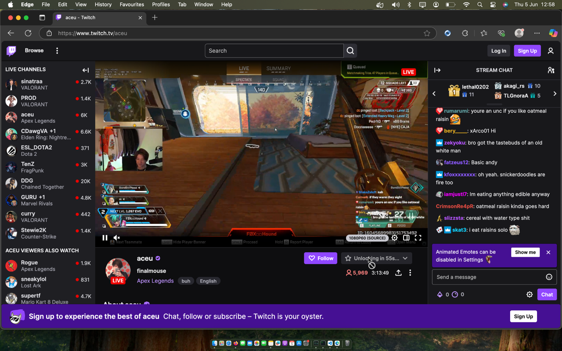
Task: Open sneakylol Lost Ark channel
Action: [x=47, y=283]
